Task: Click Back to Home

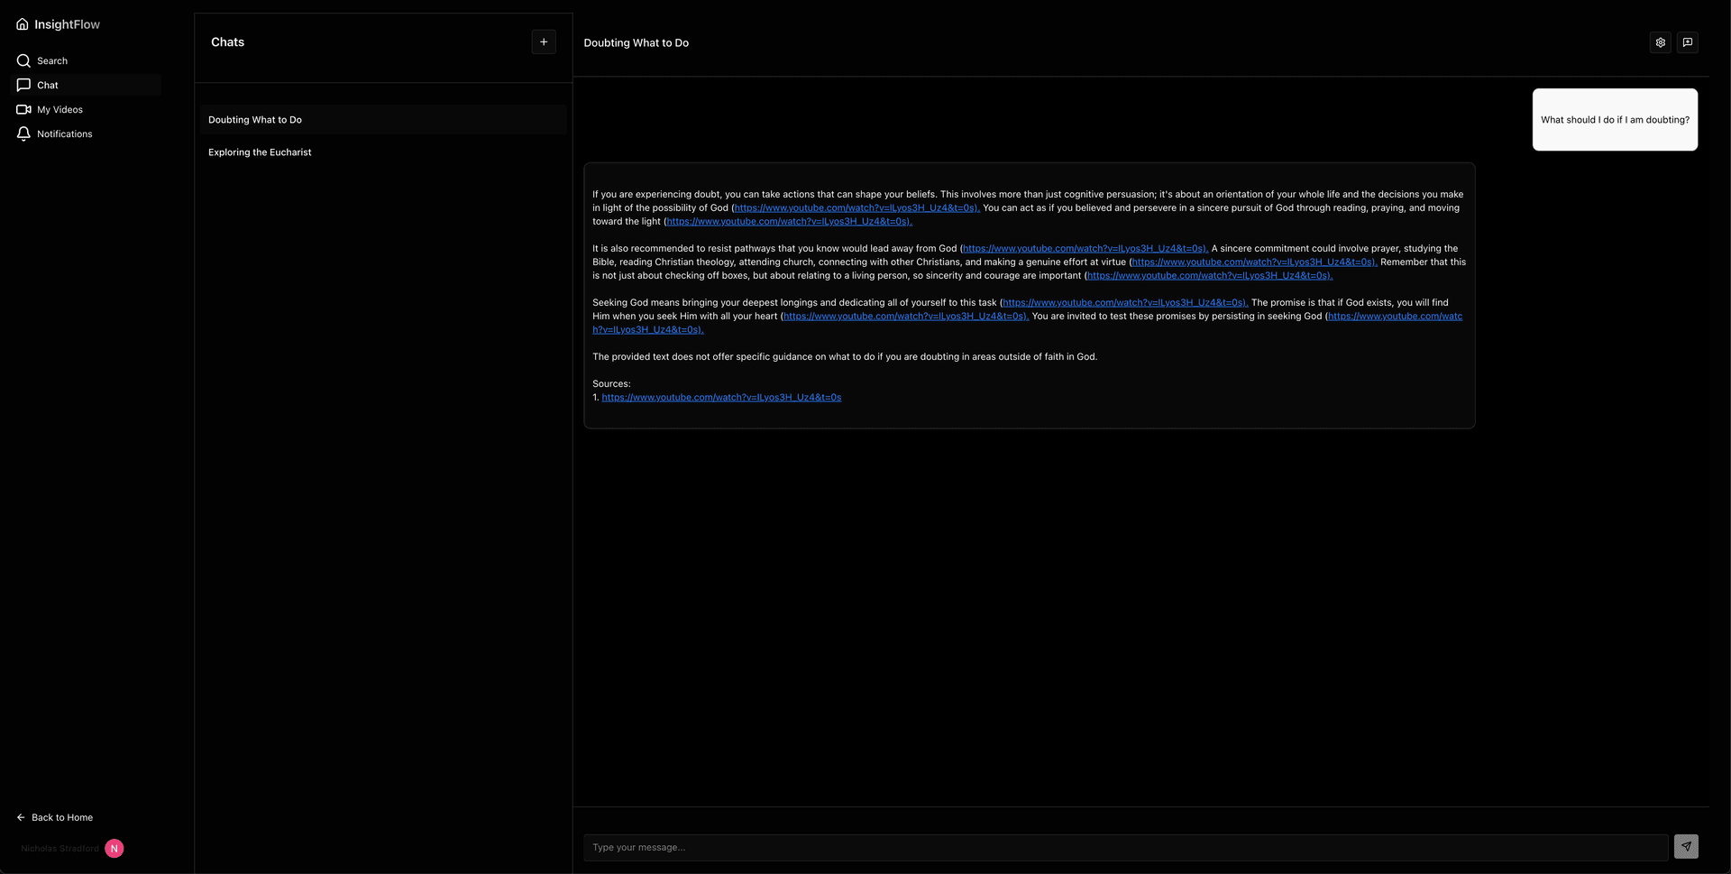Action: (61, 816)
